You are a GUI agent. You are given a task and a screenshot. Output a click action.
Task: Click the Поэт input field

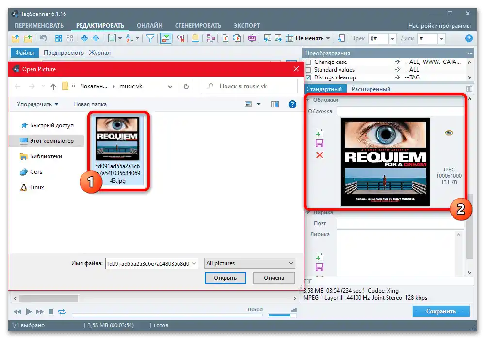[400, 223]
